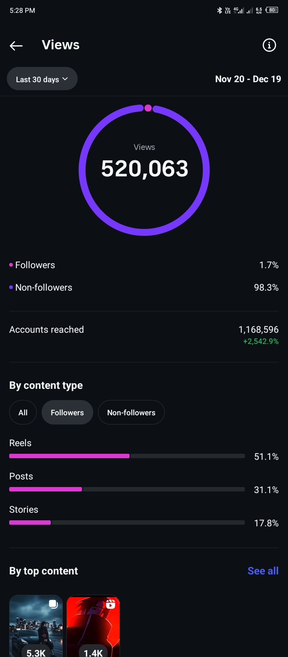Tap the Reels icon on red thumbnail
The width and height of the screenshot is (288, 657).
point(110,604)
